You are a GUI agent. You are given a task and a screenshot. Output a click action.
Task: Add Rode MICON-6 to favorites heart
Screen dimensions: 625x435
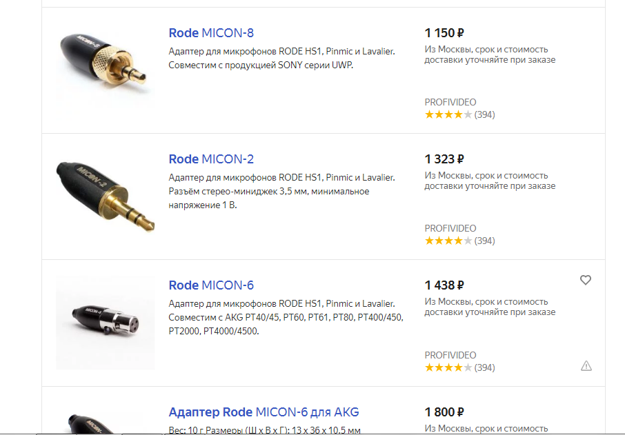[585, 280]
